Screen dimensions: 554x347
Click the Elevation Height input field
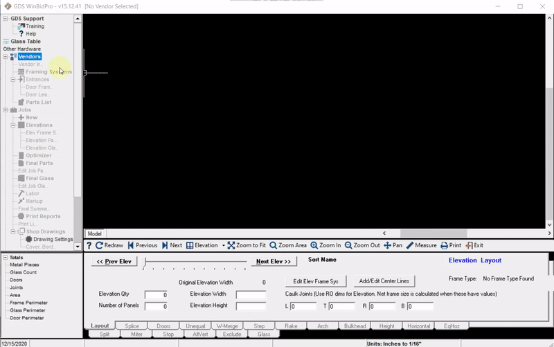[251, 306]
